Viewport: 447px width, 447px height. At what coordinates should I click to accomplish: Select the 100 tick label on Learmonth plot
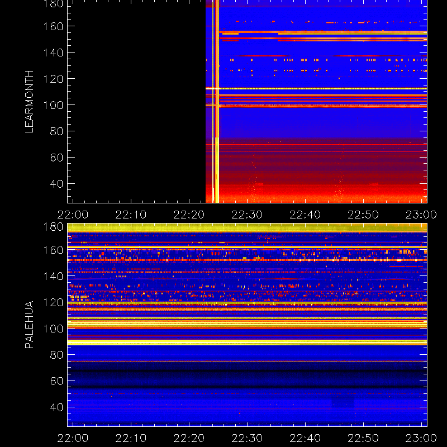[x=53, y=105]
